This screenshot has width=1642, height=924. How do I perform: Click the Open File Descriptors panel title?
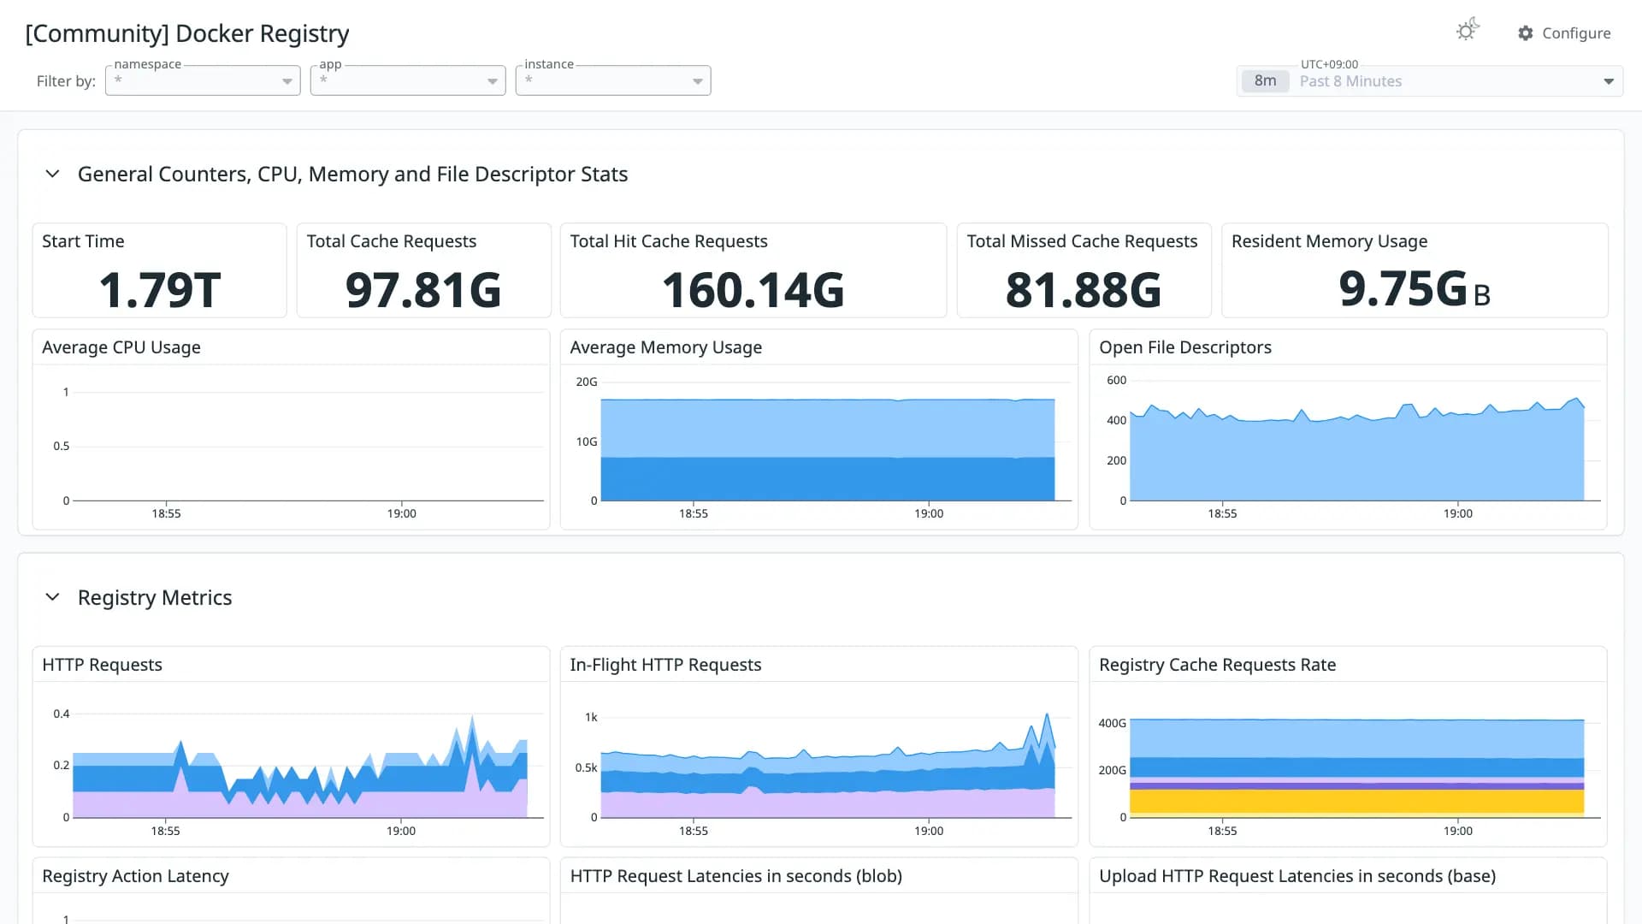click(1184, 347)
